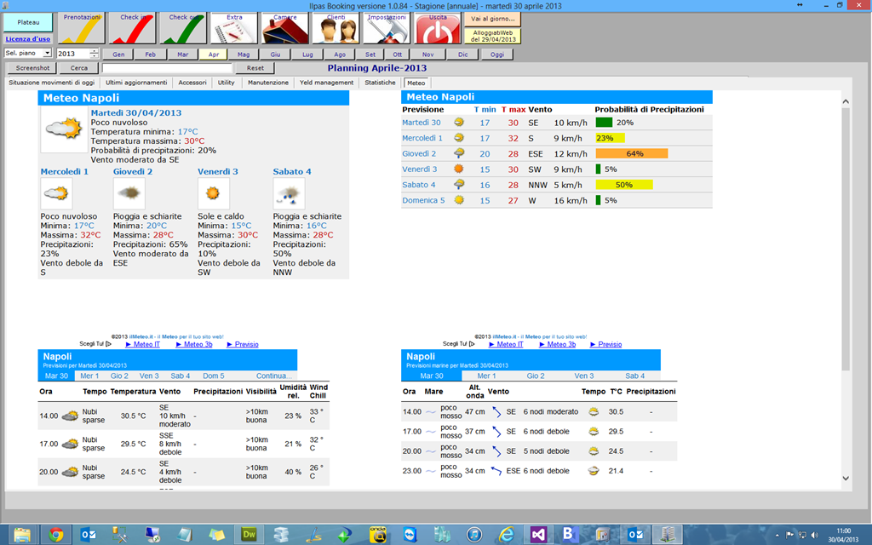Open the Camere house icon

(284, 28)
